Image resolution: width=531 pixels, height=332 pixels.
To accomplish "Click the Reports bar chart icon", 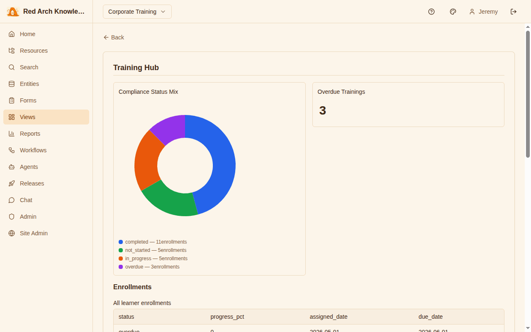I will pos(12,134).
